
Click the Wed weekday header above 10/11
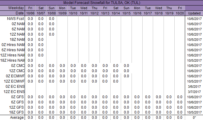(x=84, y=8)
